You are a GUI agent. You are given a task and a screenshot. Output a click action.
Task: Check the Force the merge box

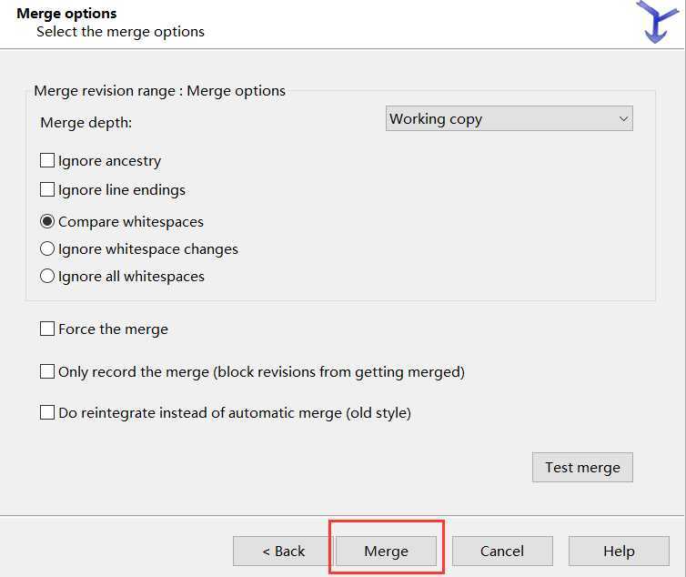click(x=47, y=329)
